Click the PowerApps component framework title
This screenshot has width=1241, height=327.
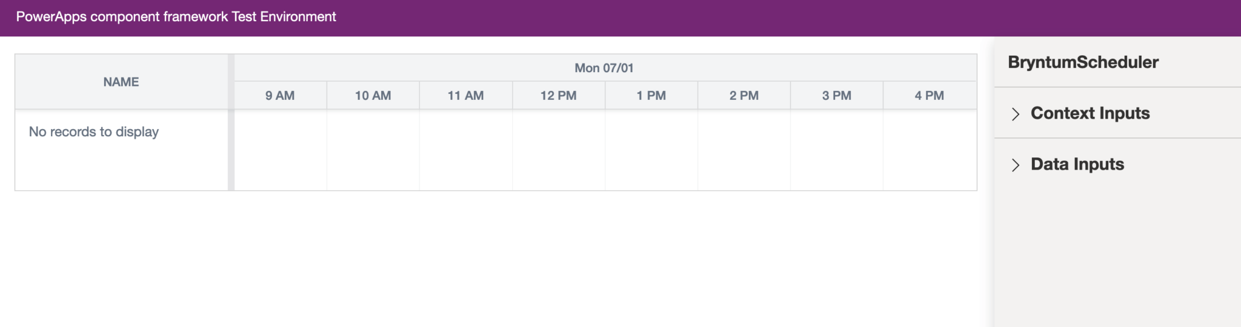[176, 17]
